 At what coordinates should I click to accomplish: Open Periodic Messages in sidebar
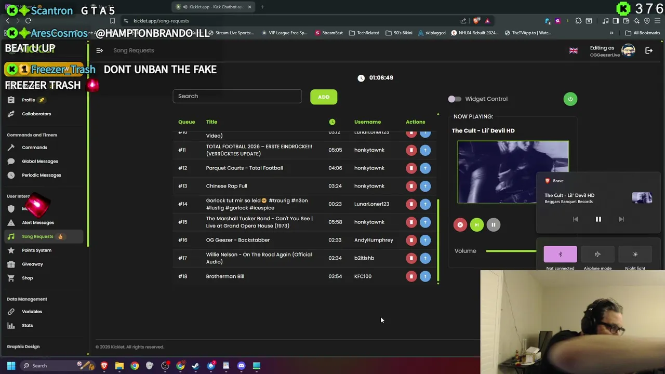[41, 175]
